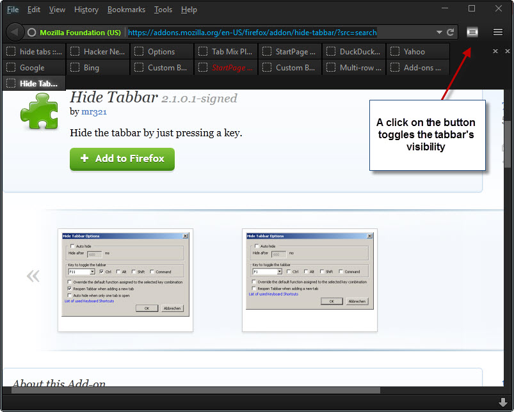514x412 pixels.
Task: Open the F1 key dropdown in second screenshot
Action: (279, 271)
